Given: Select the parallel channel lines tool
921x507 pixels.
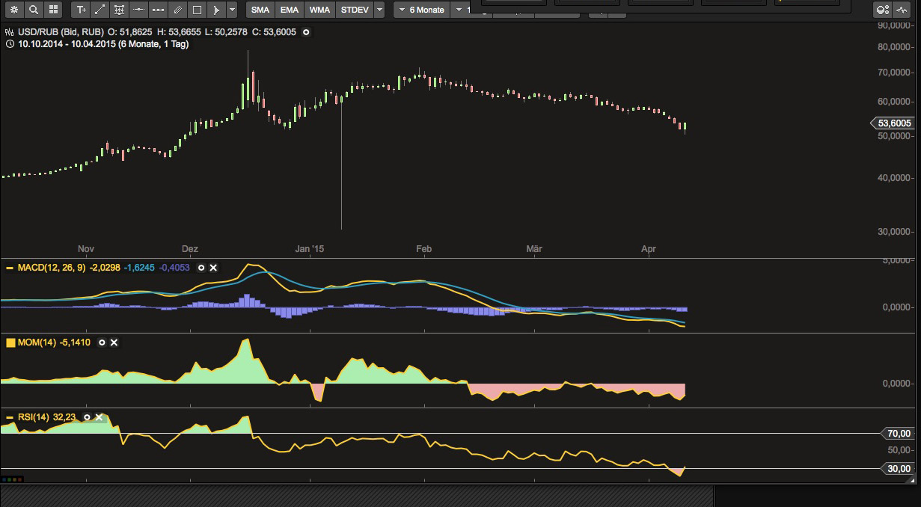Looking at the screenshot, I should 177,10.
